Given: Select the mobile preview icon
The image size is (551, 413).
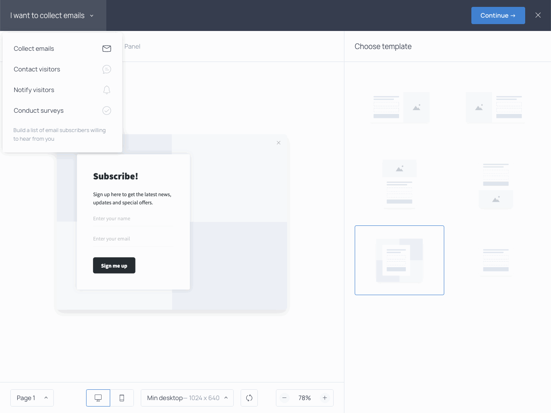Looking at the screenshot, I should [x=122, y=398].
